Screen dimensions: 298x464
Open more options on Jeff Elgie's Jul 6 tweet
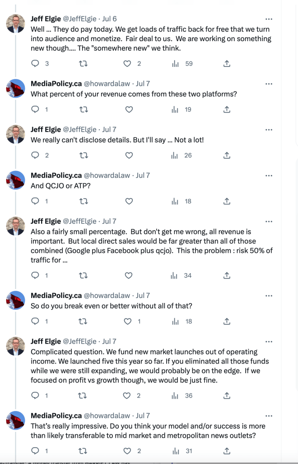[269, 19]
